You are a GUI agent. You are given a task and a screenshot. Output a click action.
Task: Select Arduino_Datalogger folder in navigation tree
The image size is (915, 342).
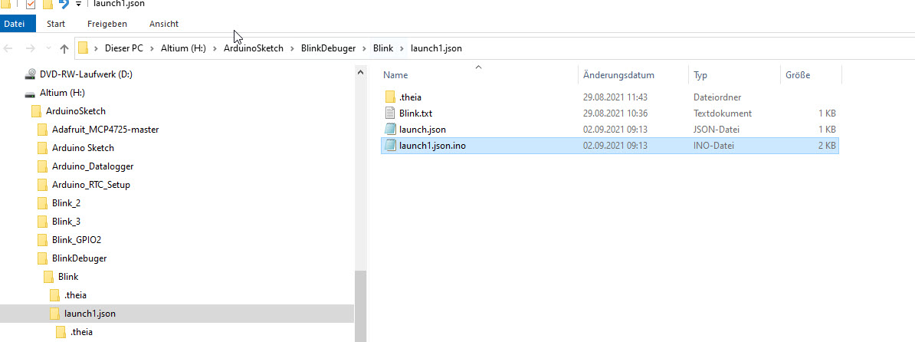(93, 166)
